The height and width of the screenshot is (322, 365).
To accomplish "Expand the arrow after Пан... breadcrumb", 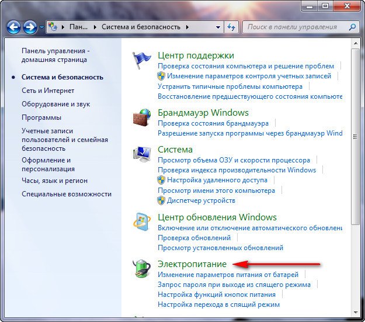I will pyautogui.click(x=95, y=27).
